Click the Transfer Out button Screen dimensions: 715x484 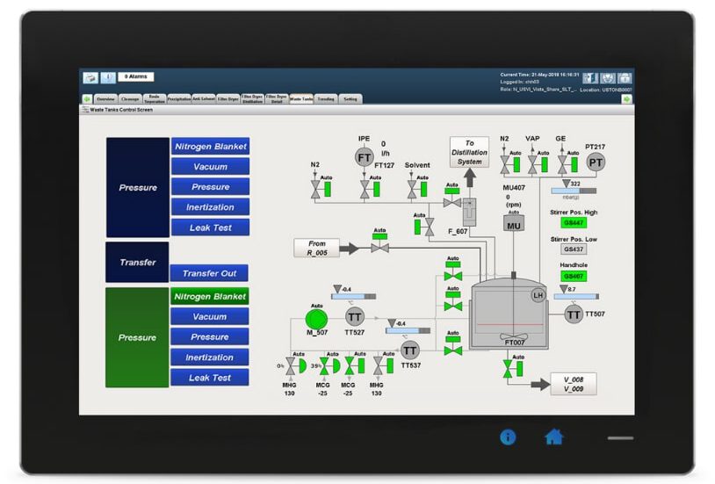[209, 273]
